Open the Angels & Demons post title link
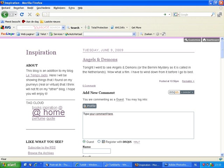 pyautogui.click(x=100, y=59)
